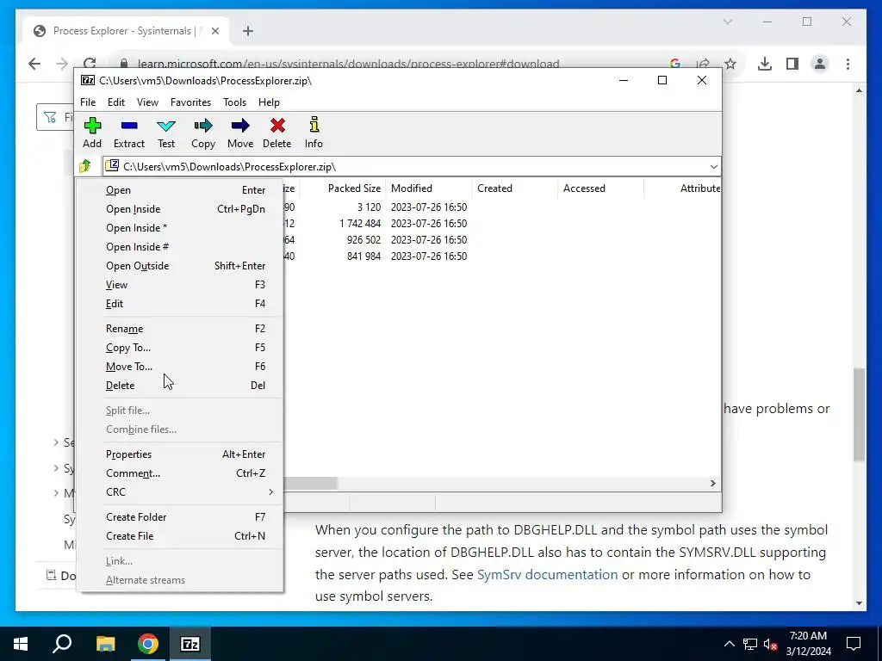Click the Test toolbar icon
The image size is (882, 661).
tap(166, 133)
